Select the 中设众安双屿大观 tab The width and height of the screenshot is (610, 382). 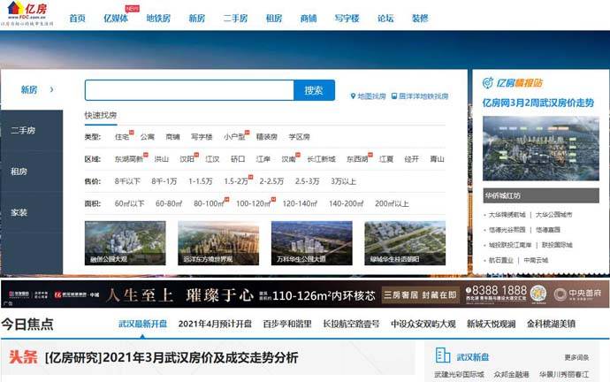[423, 324]
